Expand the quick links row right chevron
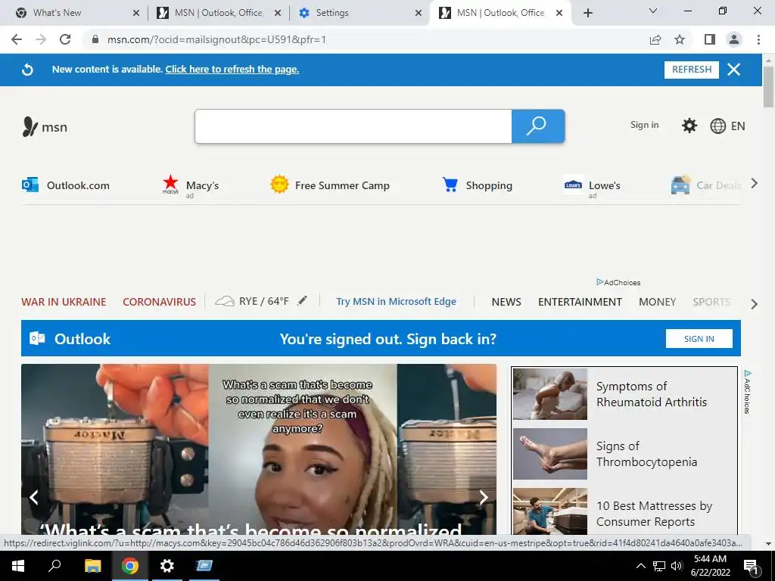775x581 pixels. [x=755, y=184]
